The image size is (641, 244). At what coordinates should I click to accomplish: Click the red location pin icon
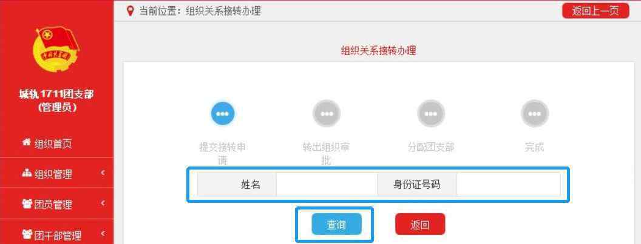[130, 11]
